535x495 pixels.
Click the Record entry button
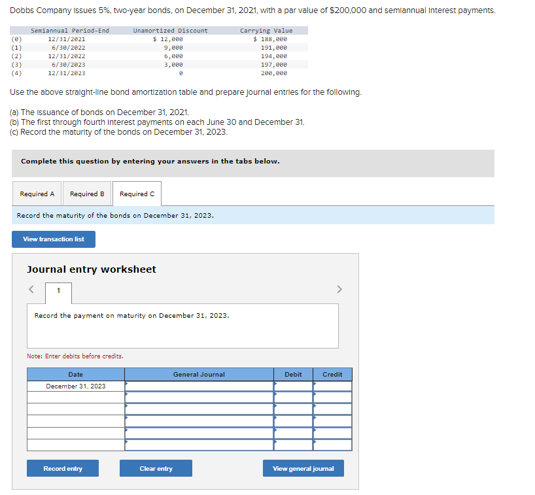tap(62, 468)
